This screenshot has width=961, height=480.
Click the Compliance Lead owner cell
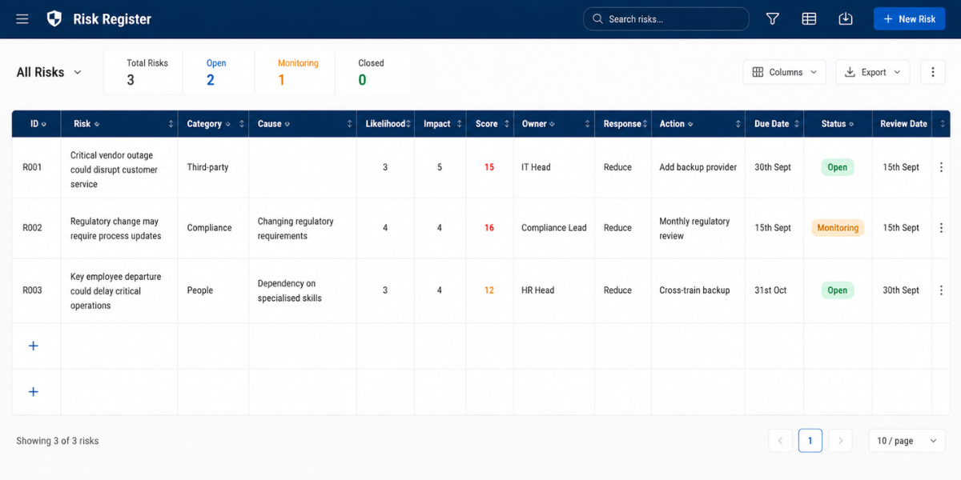(554, 228)
